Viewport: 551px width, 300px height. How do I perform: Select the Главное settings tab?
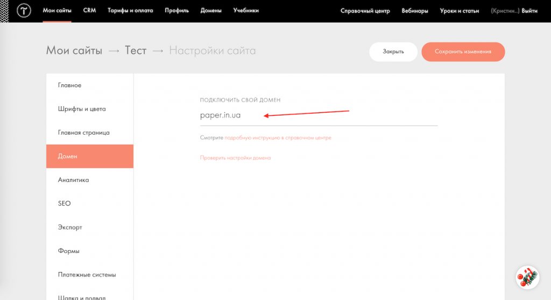tap(70, 85)
